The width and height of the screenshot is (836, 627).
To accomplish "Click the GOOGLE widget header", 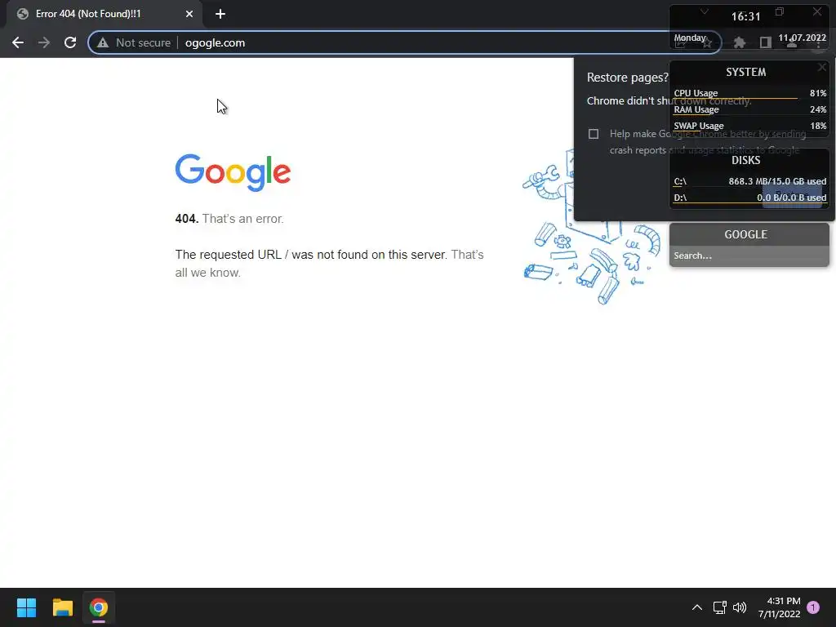I will (x=745, y=234).
